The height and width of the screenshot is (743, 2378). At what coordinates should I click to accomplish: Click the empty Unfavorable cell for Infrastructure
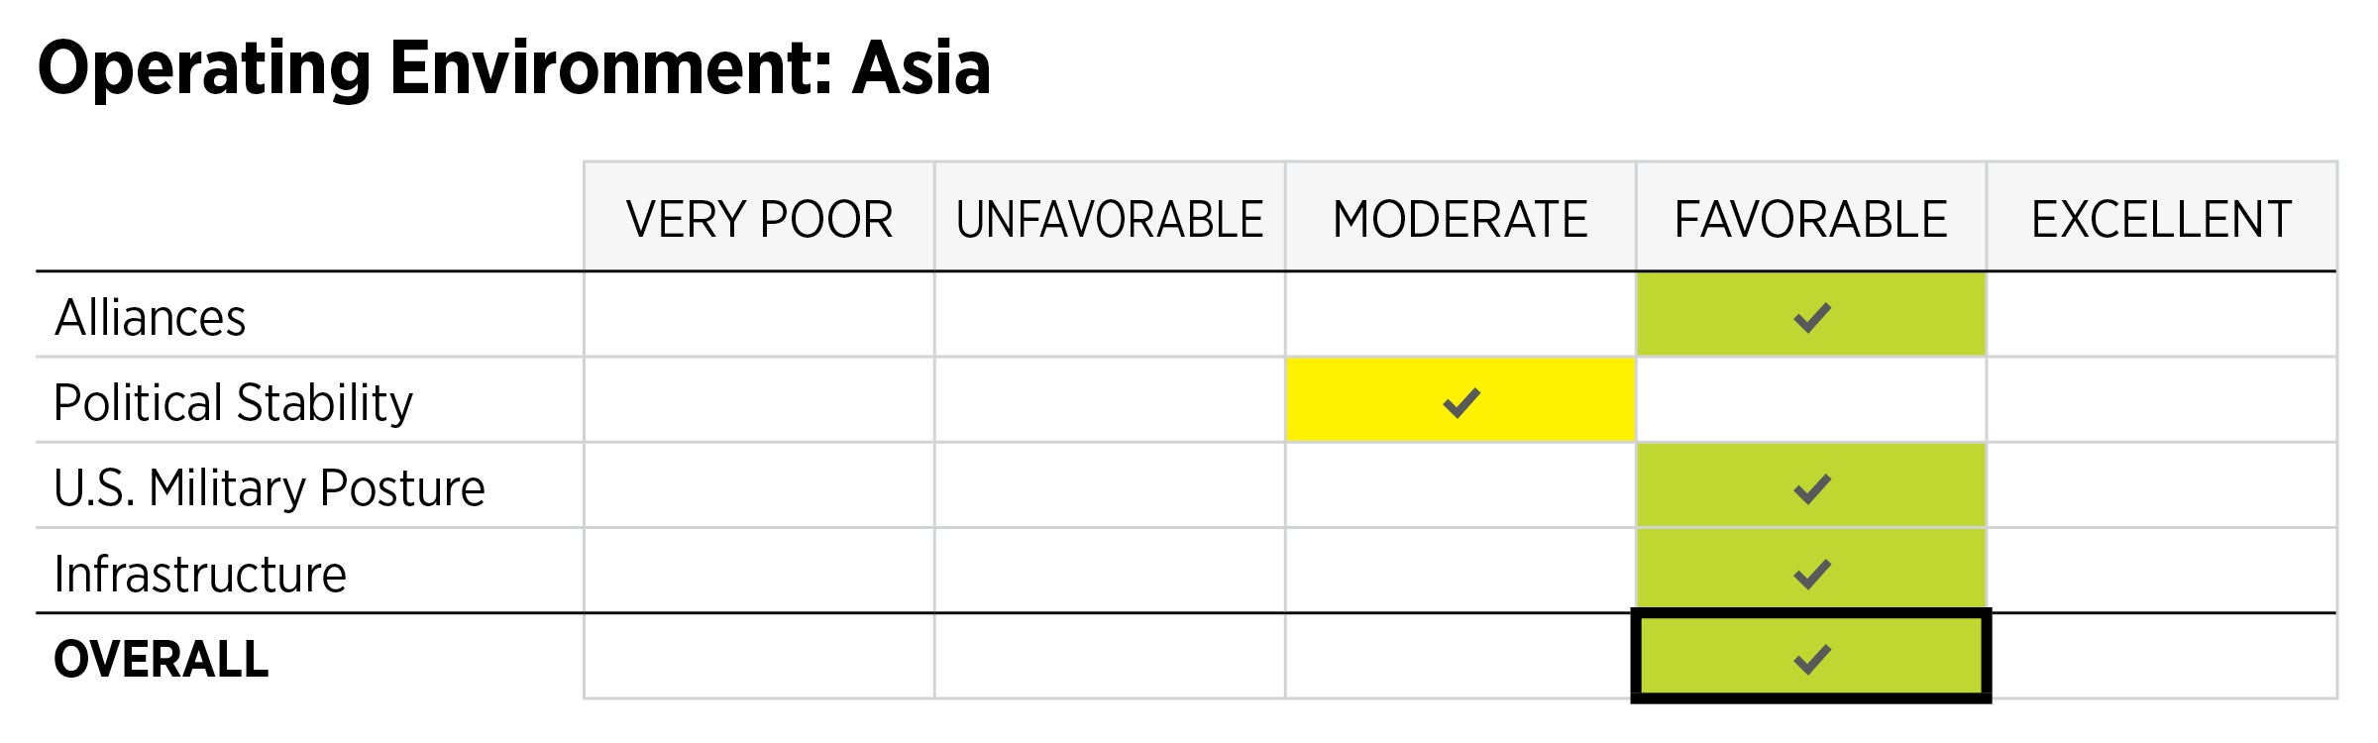pos(1110,572)
